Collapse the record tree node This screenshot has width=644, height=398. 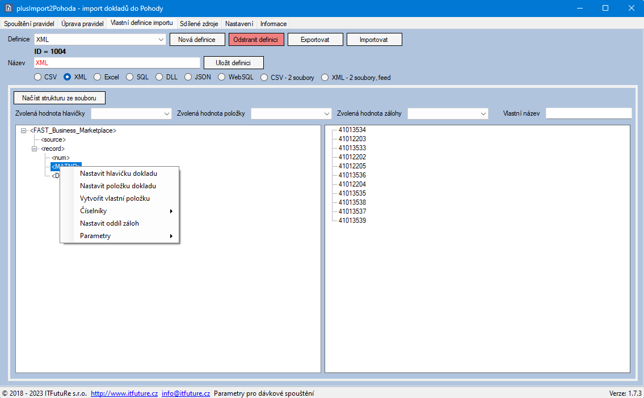click(x=35, y=149)
